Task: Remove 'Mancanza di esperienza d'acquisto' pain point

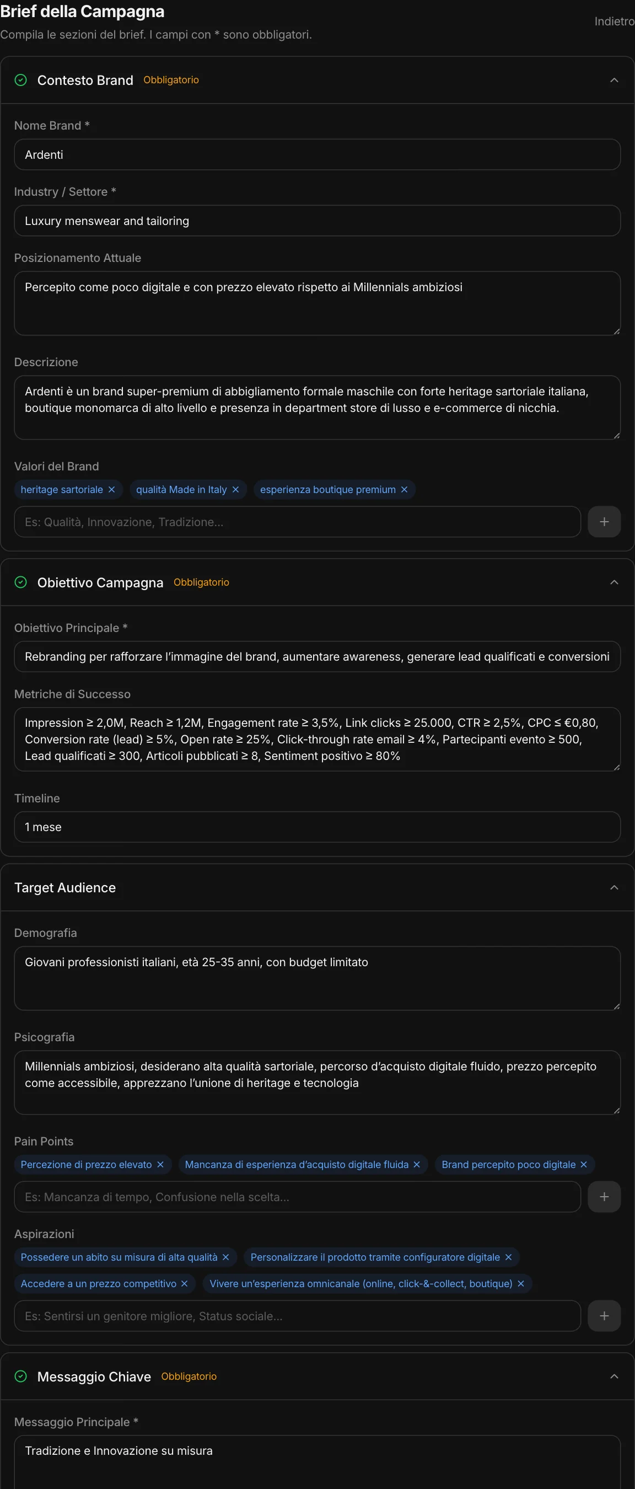Action: click(417, 1165)
